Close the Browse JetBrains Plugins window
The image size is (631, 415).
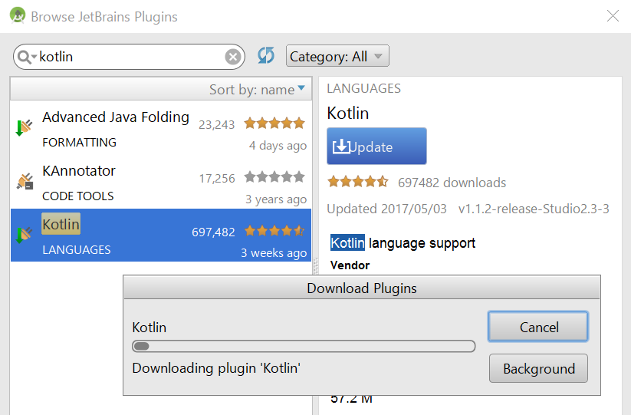coord(613,16)
